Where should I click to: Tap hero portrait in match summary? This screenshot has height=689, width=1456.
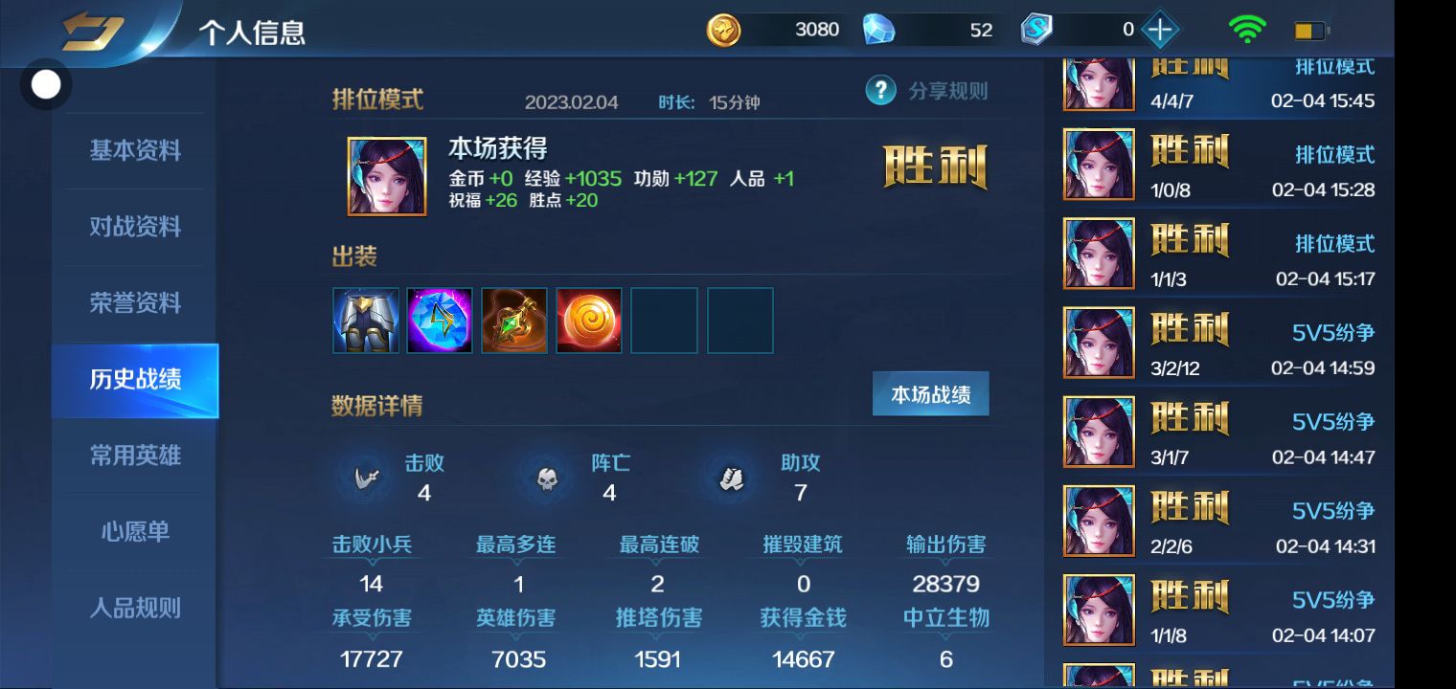click(387, 176)
